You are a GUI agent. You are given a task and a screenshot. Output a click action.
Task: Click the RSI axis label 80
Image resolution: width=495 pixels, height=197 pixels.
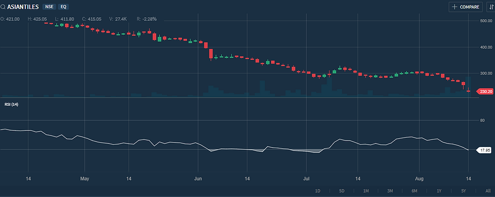tap(482, 120)
